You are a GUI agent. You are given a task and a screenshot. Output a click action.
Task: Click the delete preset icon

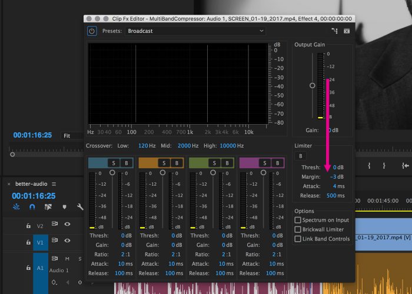coord(347,31)
